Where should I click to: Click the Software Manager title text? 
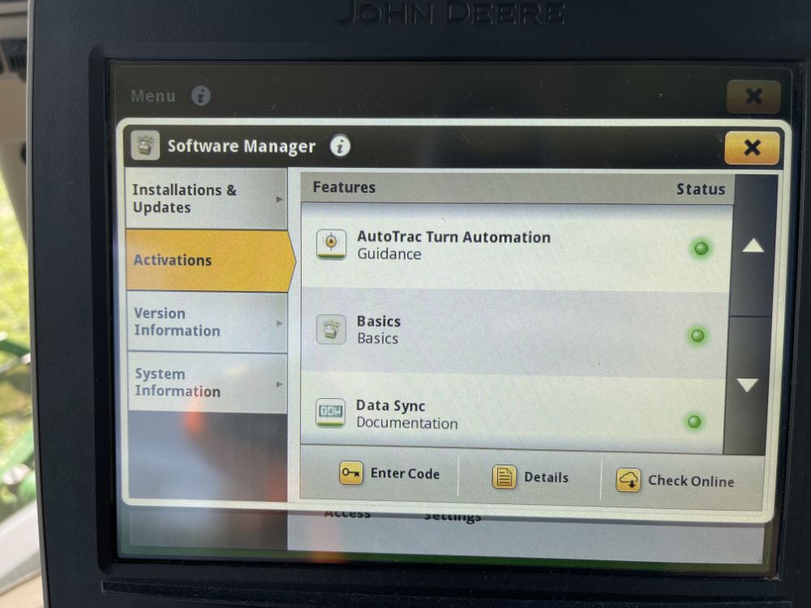241,146
